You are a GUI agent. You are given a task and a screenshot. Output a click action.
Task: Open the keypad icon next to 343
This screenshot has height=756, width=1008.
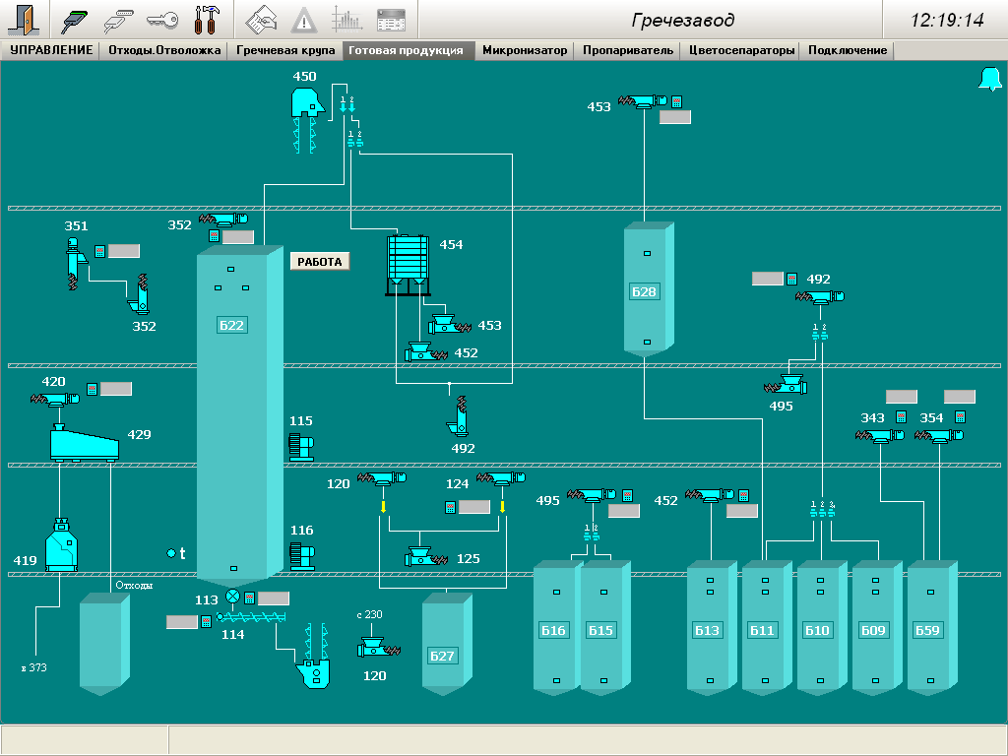click(x=900, y=417)
